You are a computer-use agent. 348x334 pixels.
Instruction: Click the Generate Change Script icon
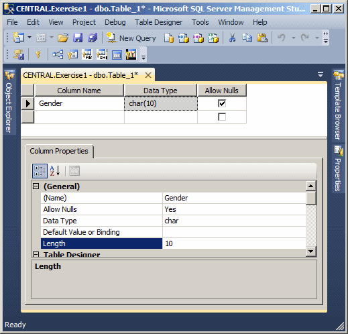[19, 54]
